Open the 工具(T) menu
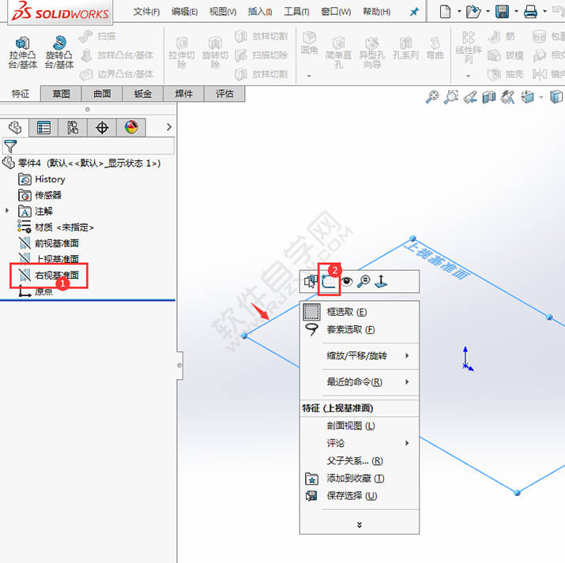The width and height of the screenshot is (565, 563). pos(296,12)
